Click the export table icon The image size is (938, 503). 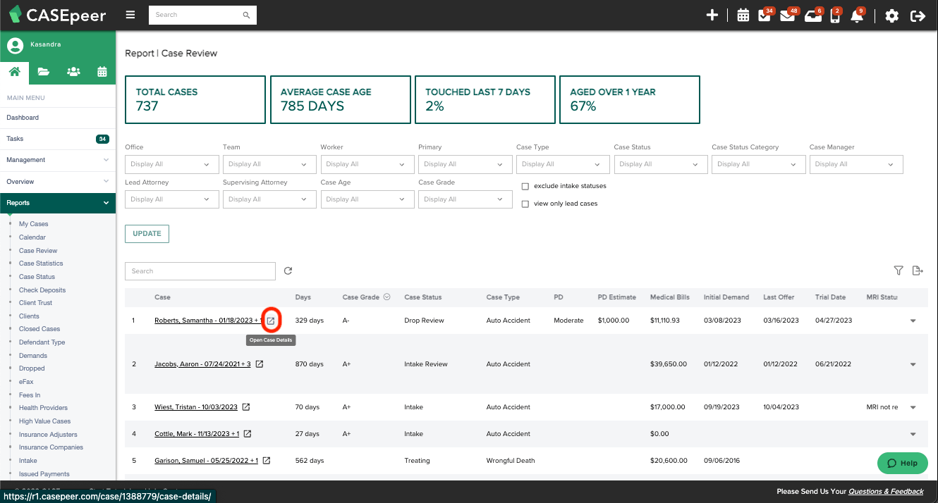click(x=918, y=271)
